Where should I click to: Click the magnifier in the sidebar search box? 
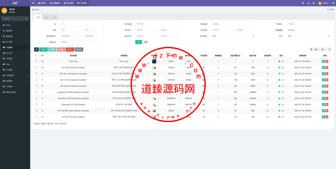pos(26,19)
